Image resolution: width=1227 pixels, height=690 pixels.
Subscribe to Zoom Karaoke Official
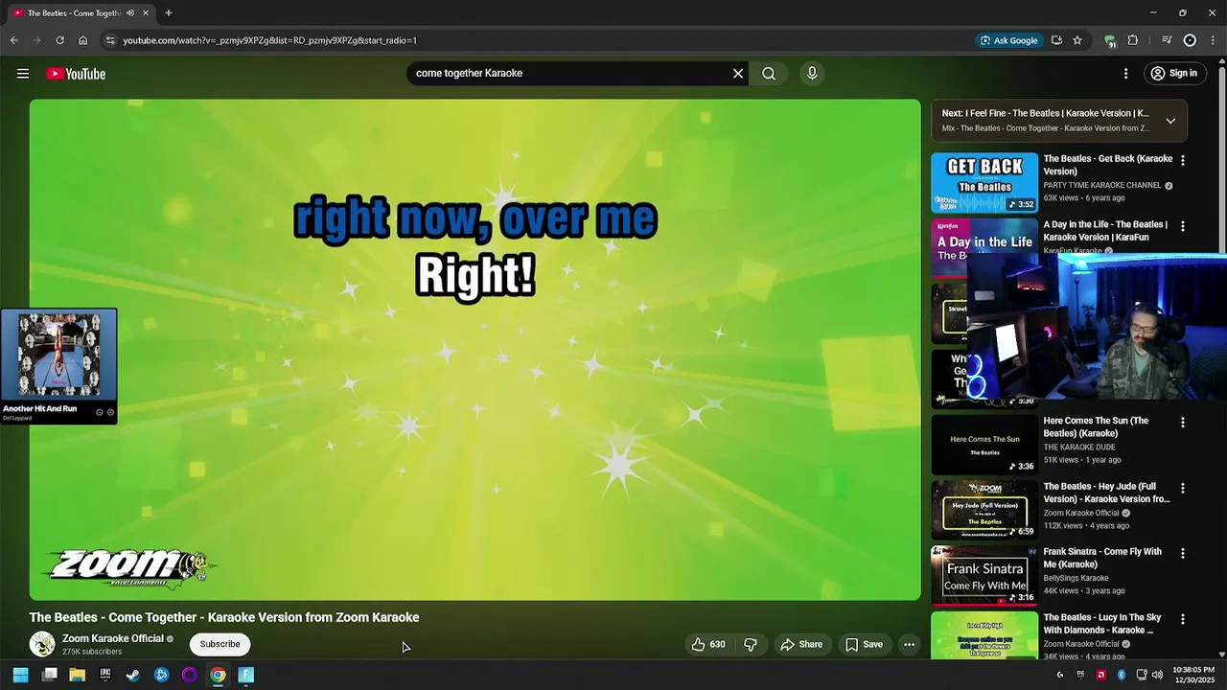[x=220, y=644]
